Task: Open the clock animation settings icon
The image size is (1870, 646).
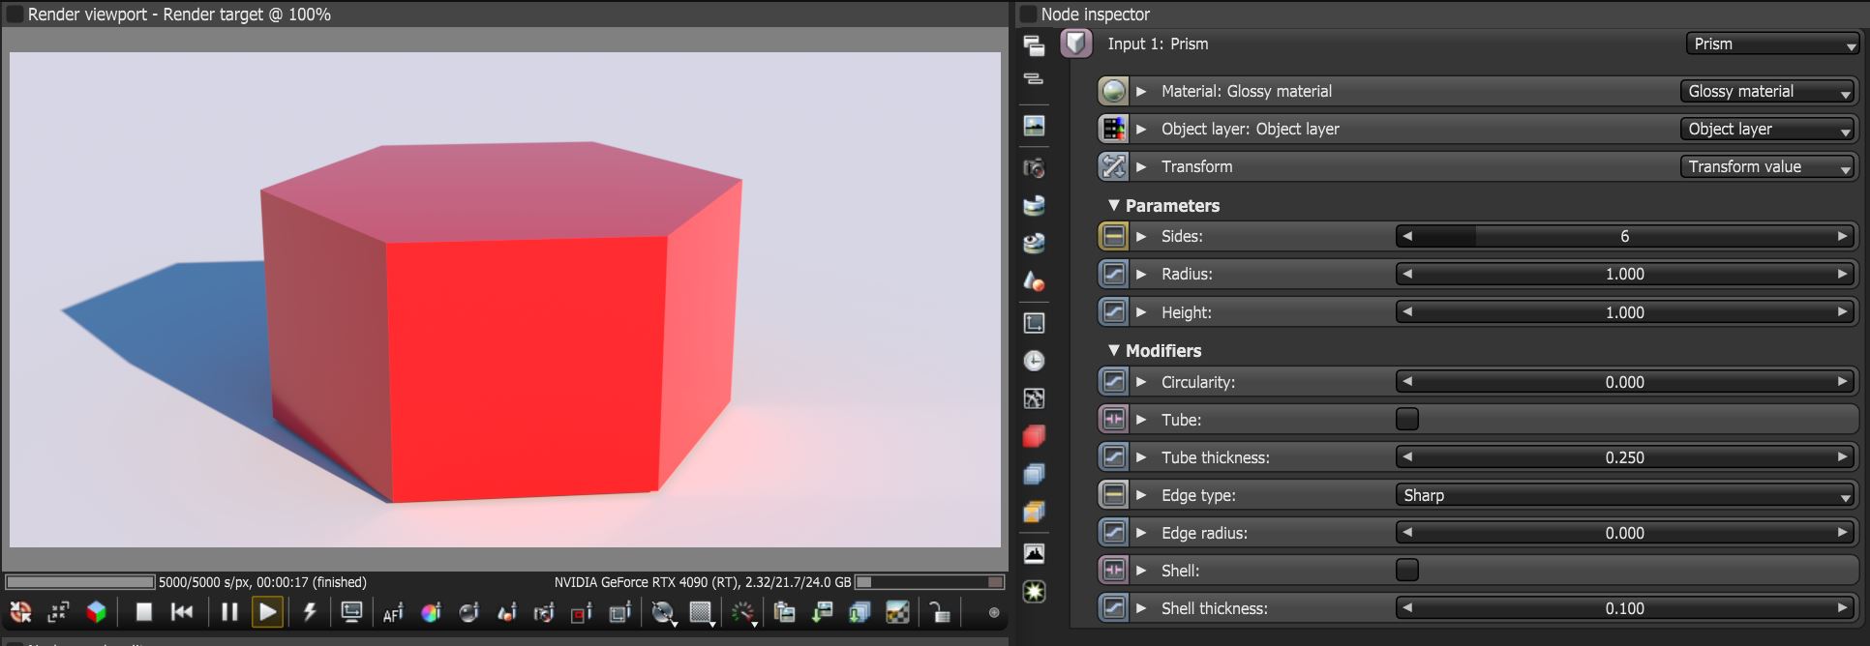Action: point(1034,361)
